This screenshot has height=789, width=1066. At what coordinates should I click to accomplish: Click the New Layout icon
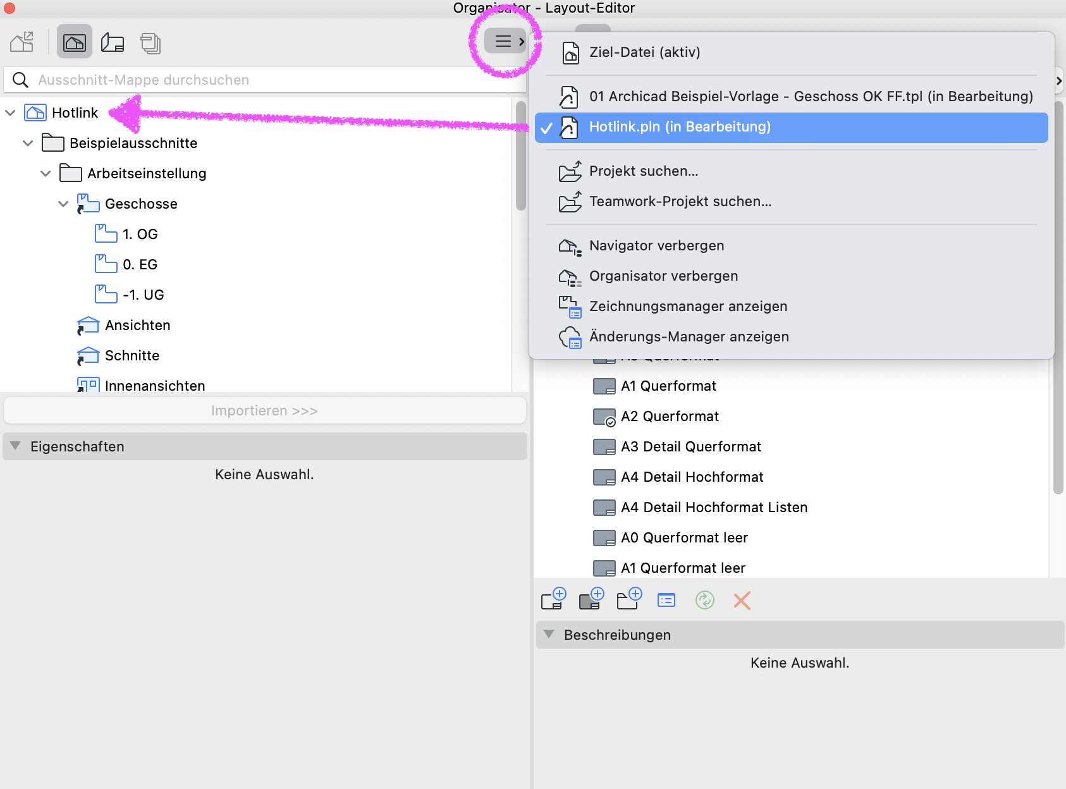554,599
